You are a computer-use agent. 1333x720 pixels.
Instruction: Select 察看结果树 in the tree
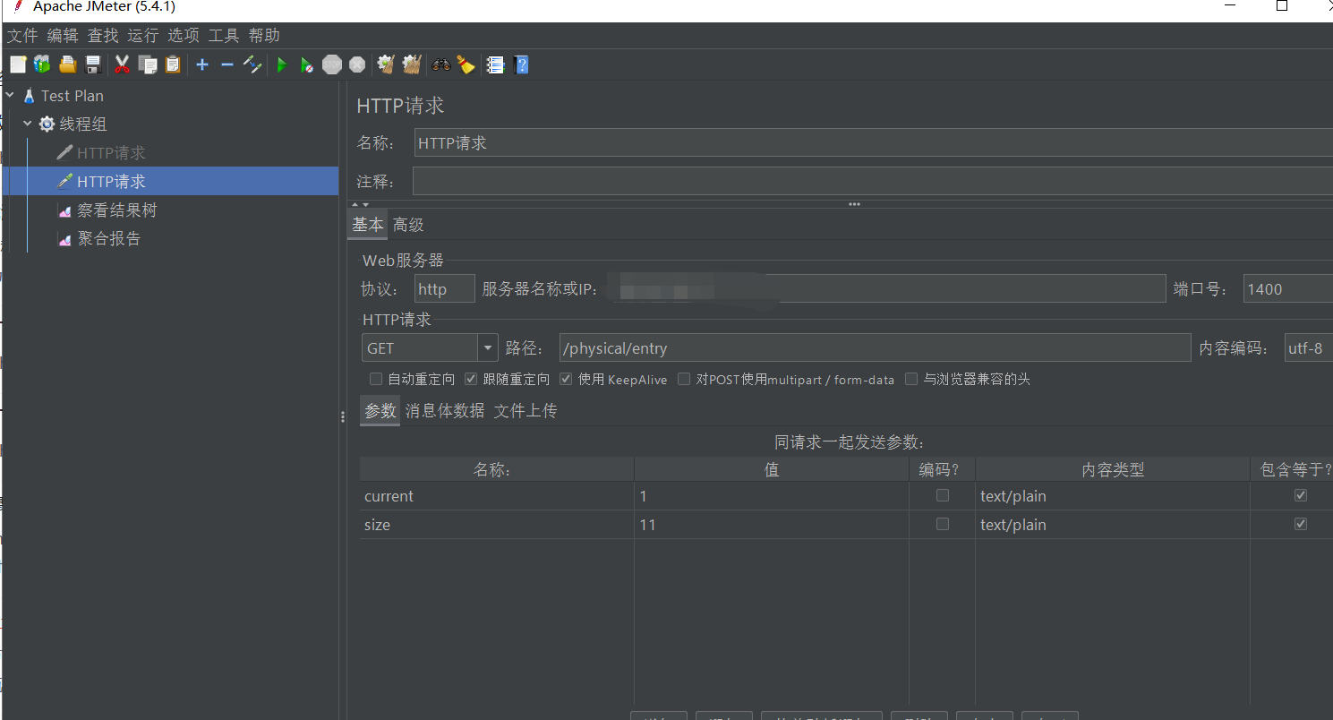pyautogui.click(x=116, y=210)
